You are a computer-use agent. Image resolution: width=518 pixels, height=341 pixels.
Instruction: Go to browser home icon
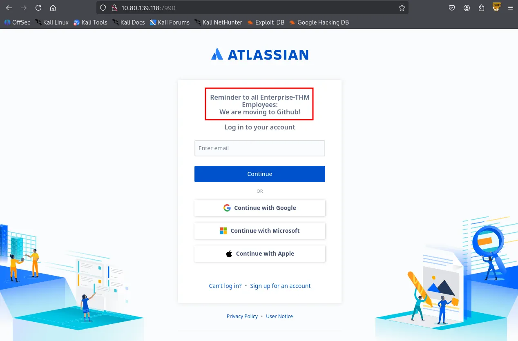coord(53,8)
